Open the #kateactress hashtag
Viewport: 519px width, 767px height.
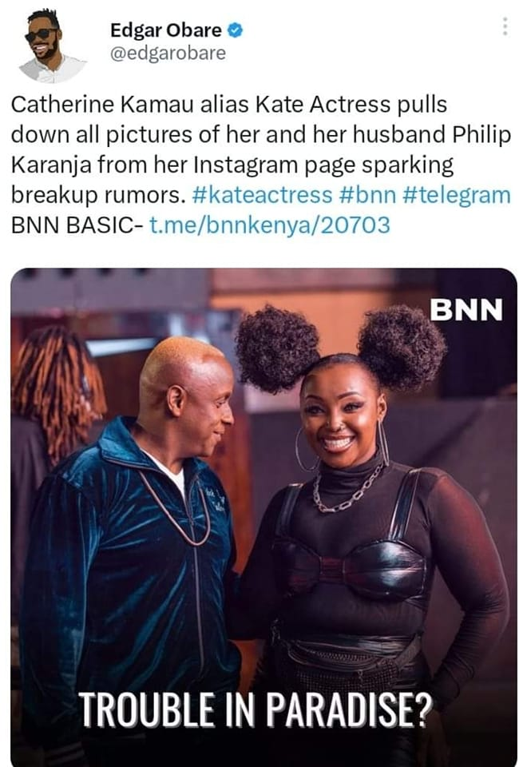click(x=262, y=195)
